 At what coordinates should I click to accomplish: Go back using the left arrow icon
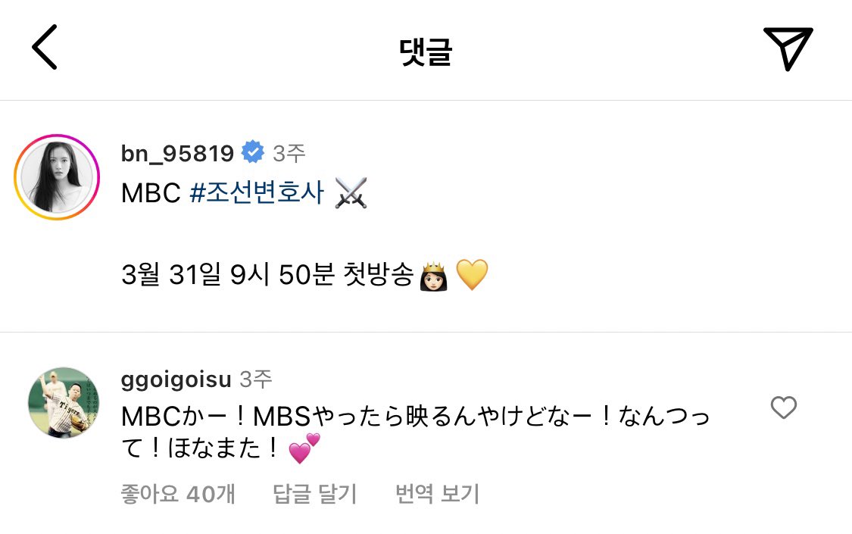45,47
